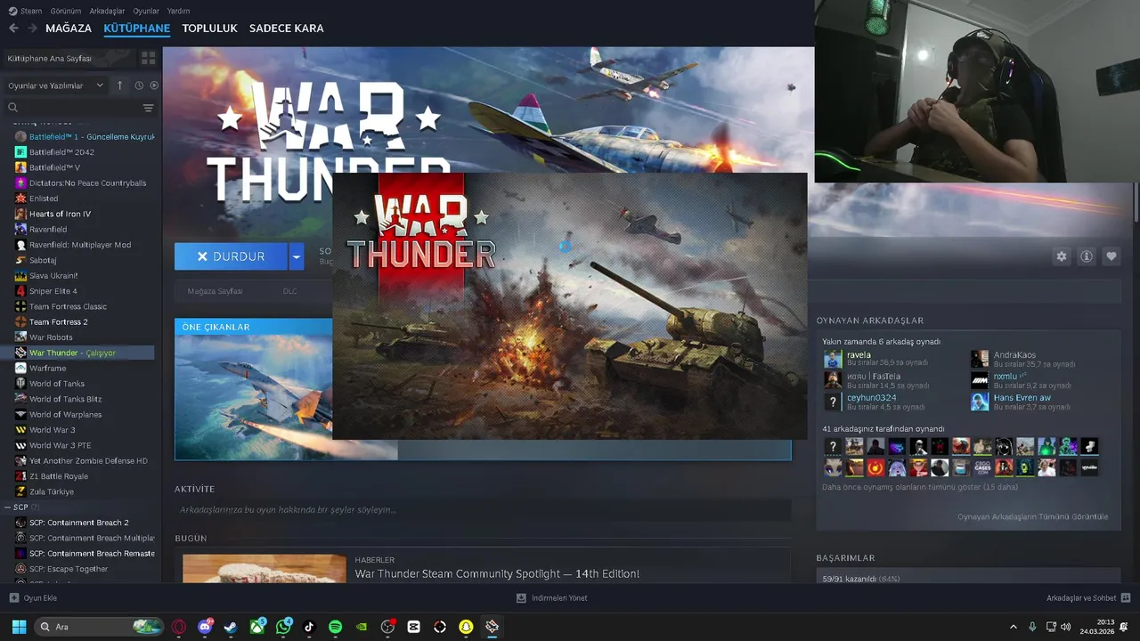Open the Arkadaşlar menu

pyautogui.click(x=107, y=11)
